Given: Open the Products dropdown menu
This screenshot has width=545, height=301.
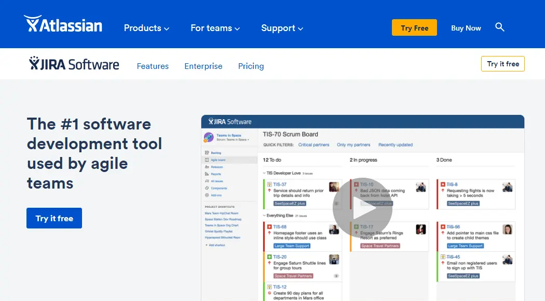Looking at the screenshot, I should click(x=146, y=28).
